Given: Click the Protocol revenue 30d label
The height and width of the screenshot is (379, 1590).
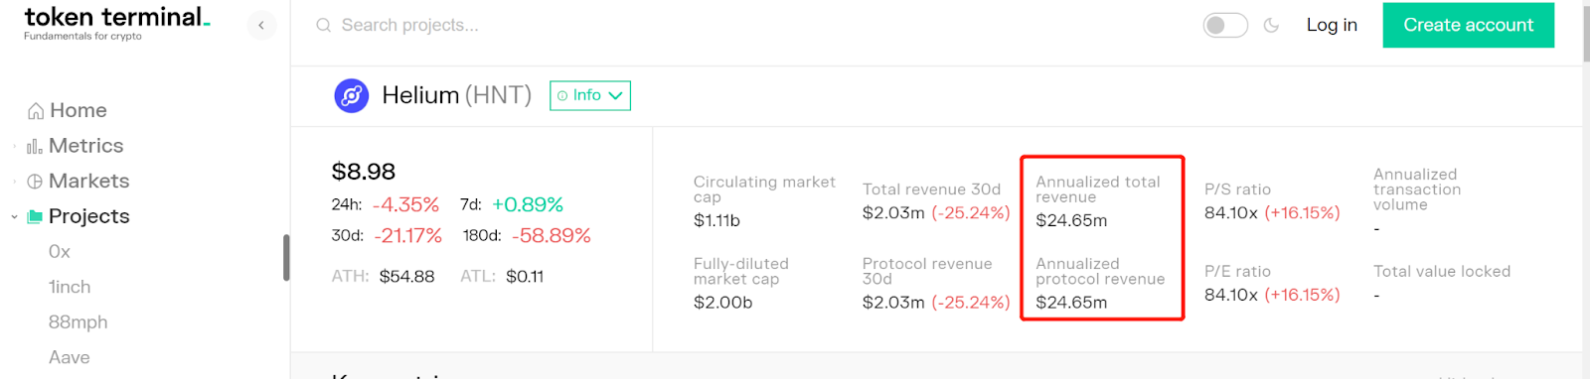Looking at the screenshot, I should pyautogui.click(x=927, y=271).
